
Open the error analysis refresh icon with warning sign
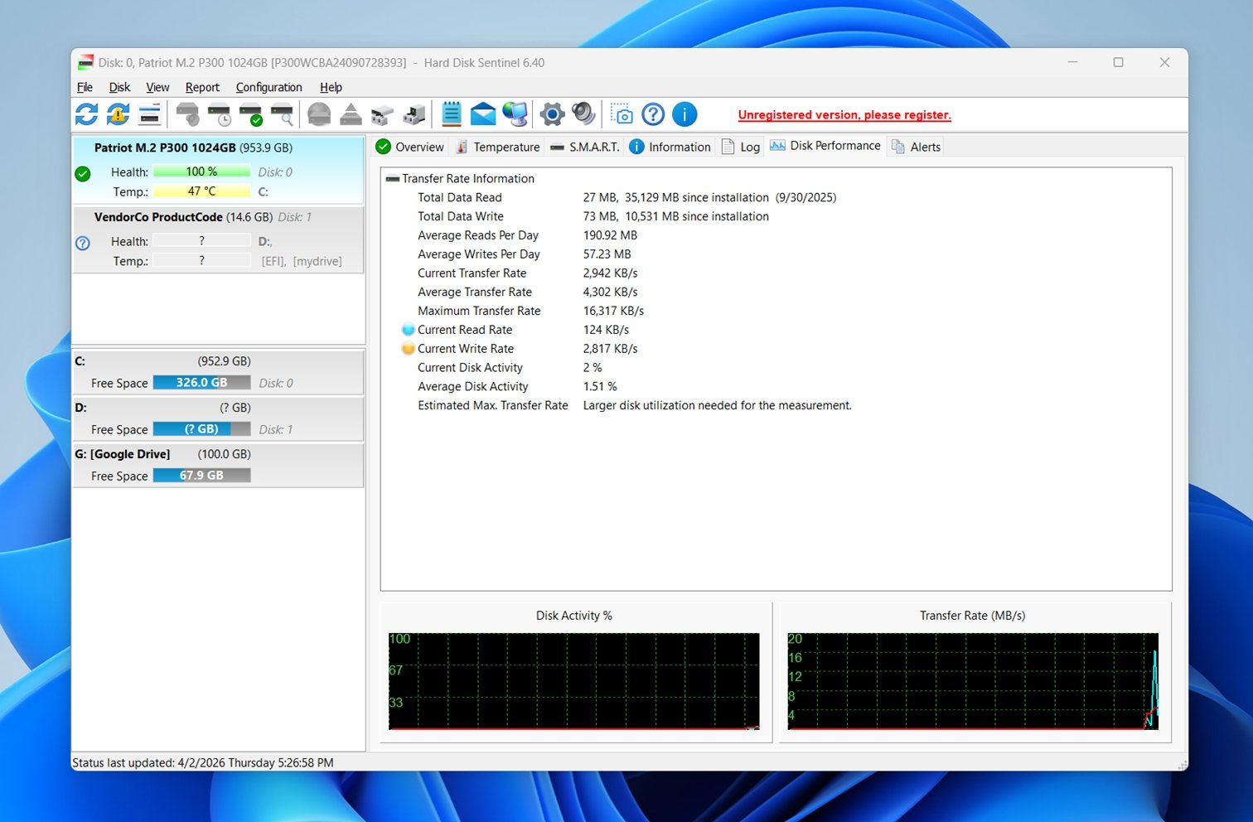click(117, 114)
